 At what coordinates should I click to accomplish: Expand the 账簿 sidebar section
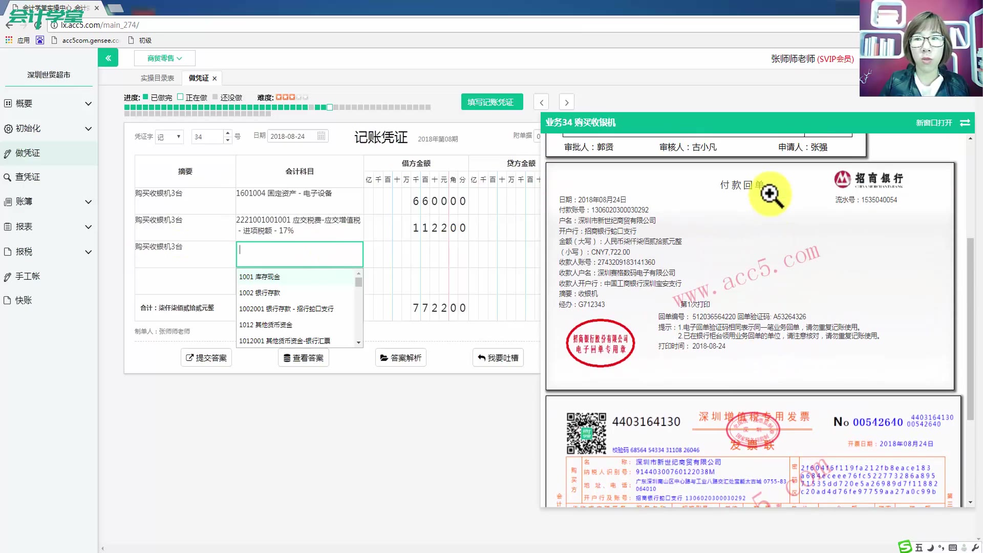[23, 201]
